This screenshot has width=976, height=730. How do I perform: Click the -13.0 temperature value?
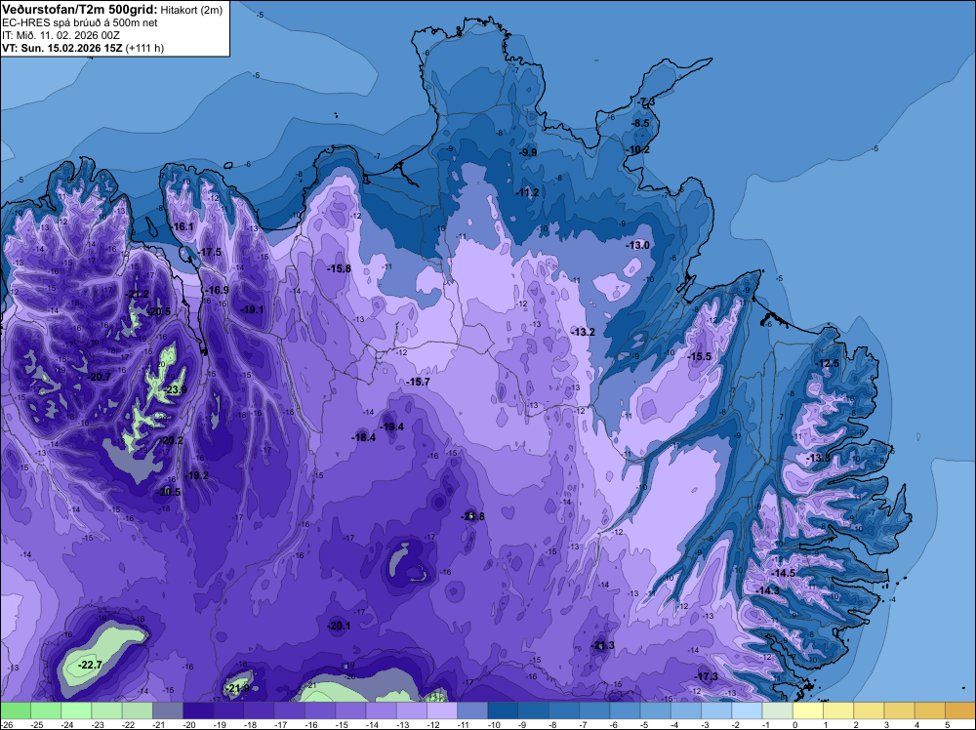638,246
